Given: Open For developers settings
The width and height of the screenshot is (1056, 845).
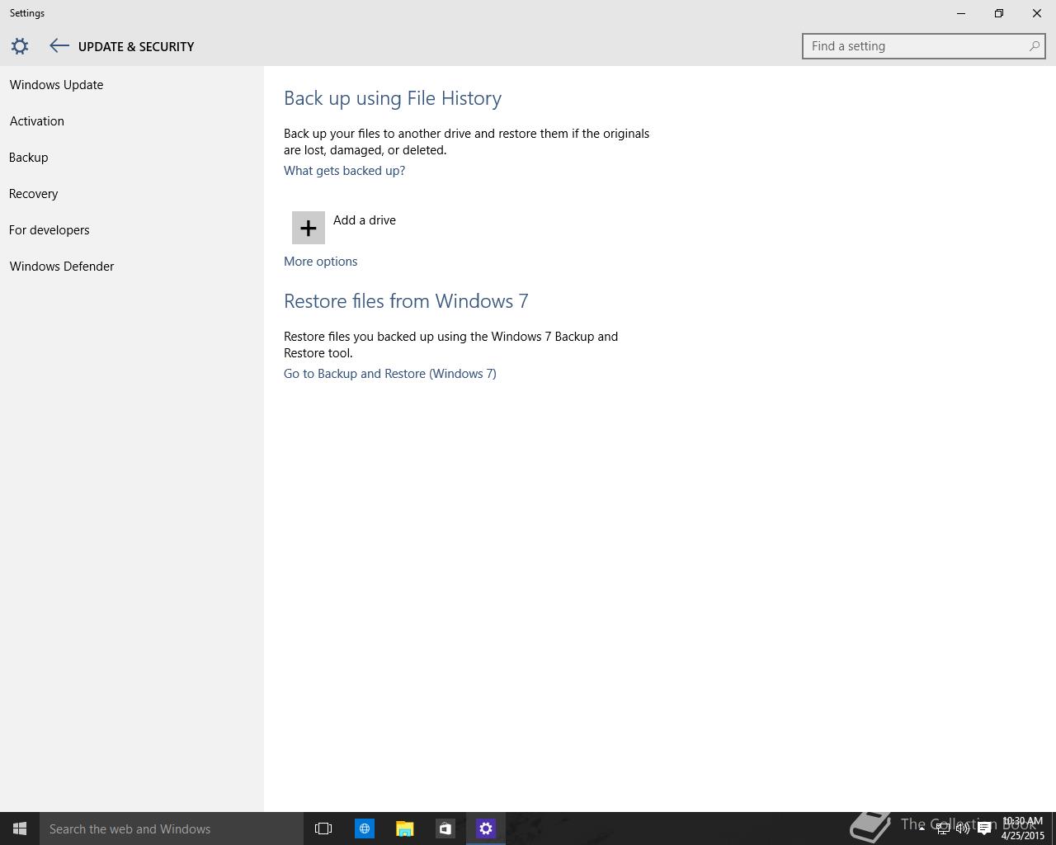Looking at the screenshot, I should tap(49, 230).
